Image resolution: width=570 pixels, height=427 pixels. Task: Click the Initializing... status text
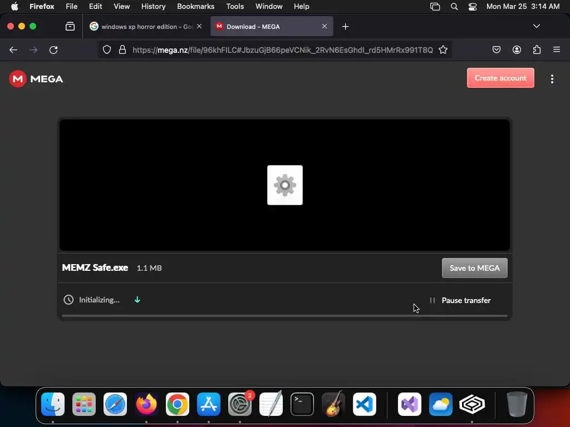99,300
